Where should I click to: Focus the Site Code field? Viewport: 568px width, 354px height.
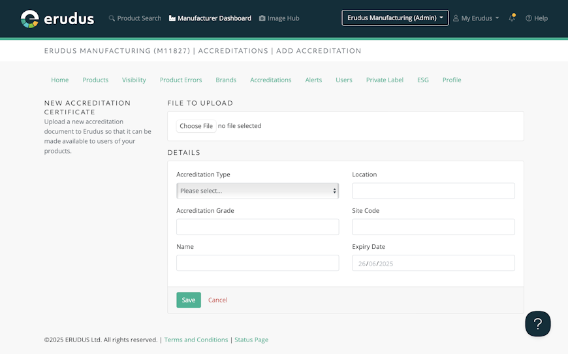pos(434,227)
